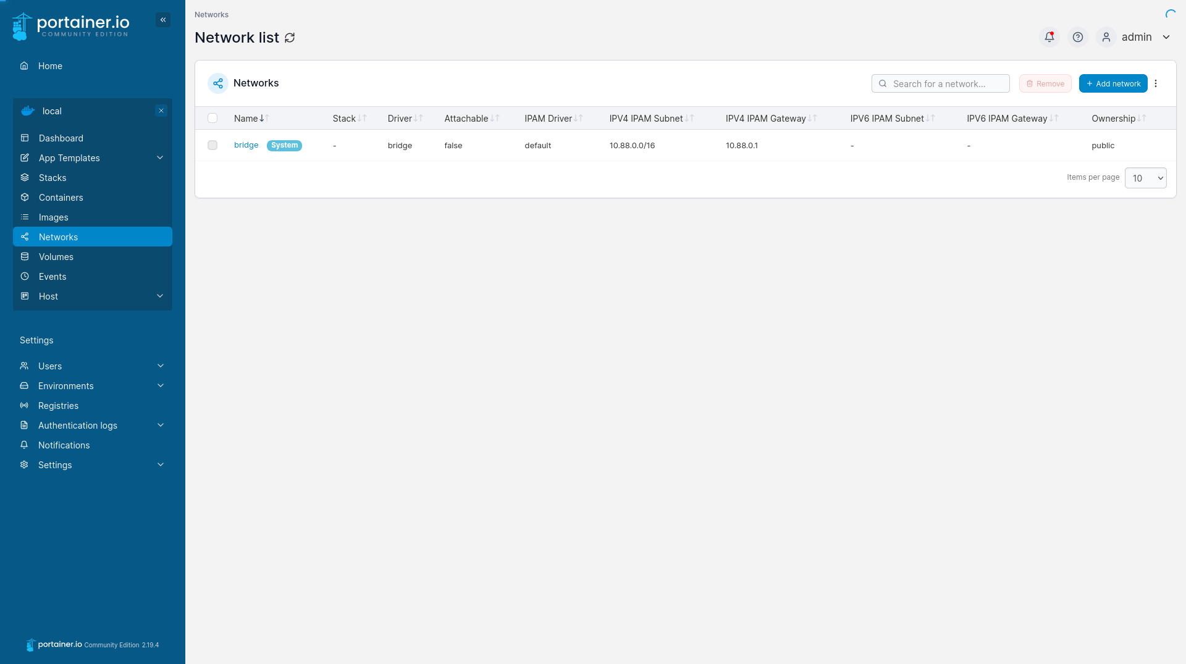Collapse the sidebar with double-chevron icon
Screen dimensions: 1186x664
click(163, 20)
